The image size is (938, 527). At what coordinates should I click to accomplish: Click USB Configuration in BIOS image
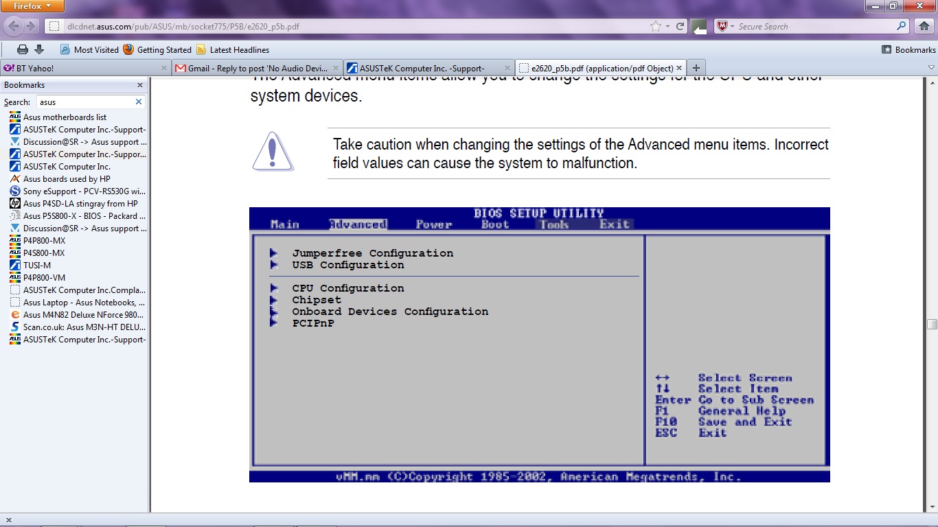coord(347,265)
